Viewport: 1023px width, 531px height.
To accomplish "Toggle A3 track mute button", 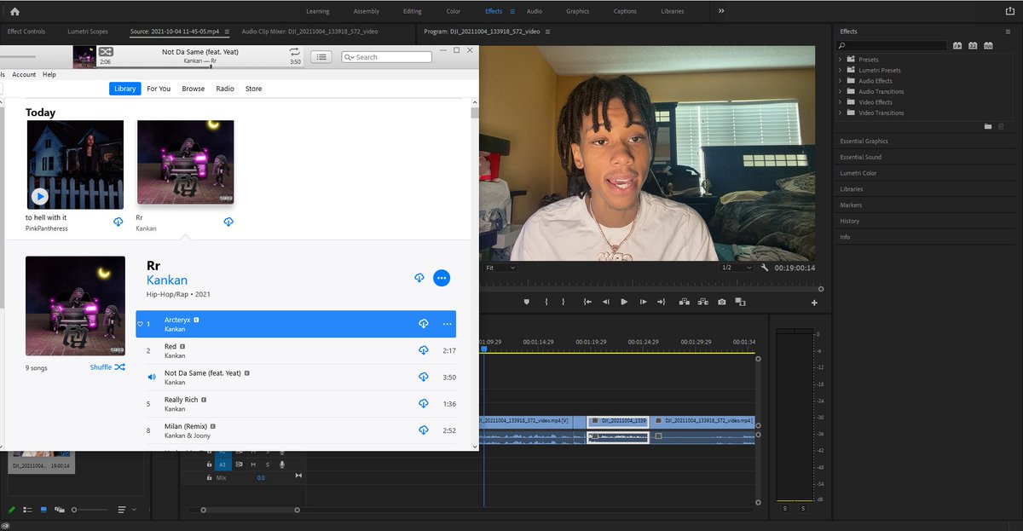I will [253, 465].
